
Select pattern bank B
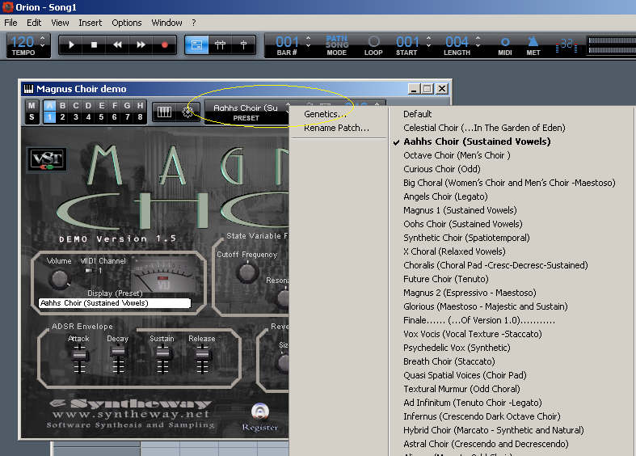click(x=62, y=105)
